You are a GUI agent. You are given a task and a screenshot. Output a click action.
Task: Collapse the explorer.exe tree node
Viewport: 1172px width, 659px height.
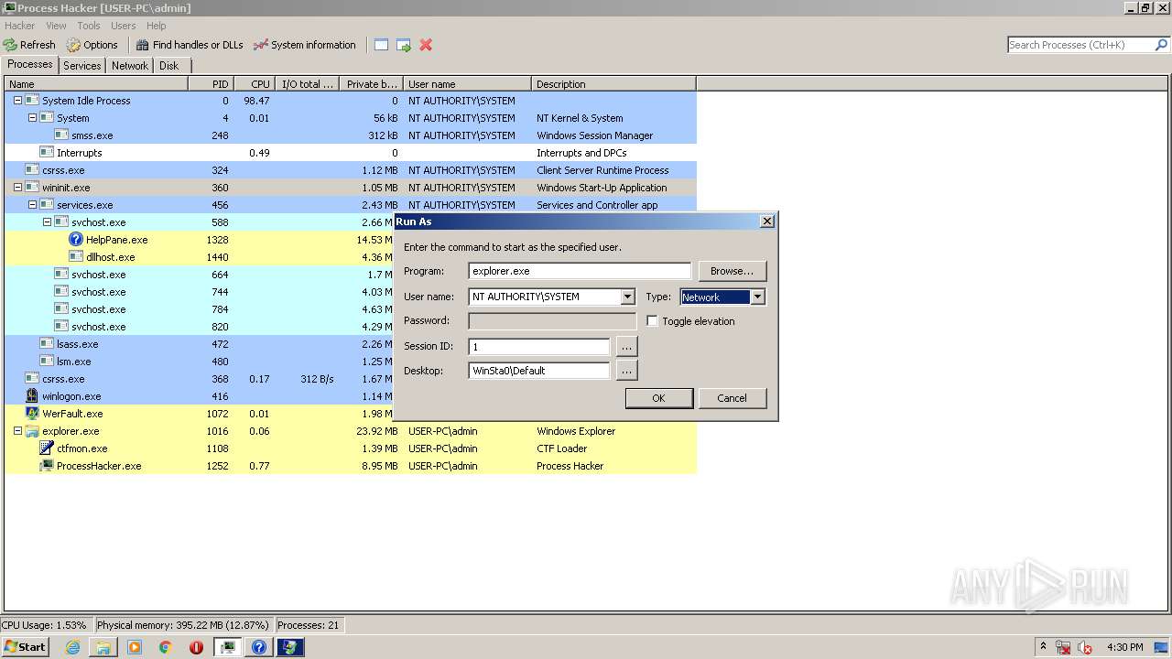[17, 431]
